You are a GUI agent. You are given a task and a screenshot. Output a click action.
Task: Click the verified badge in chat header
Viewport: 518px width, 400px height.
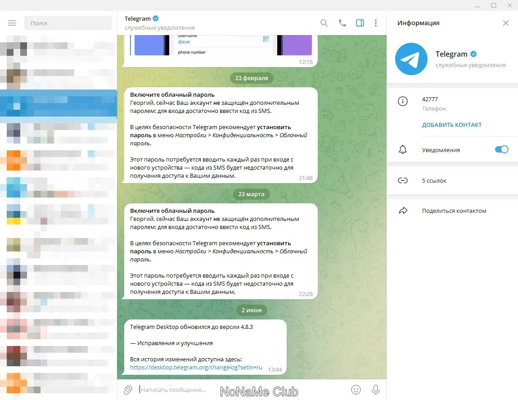point(156,18)
